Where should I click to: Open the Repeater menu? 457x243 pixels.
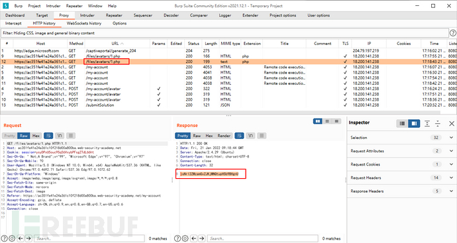[74, 6]
